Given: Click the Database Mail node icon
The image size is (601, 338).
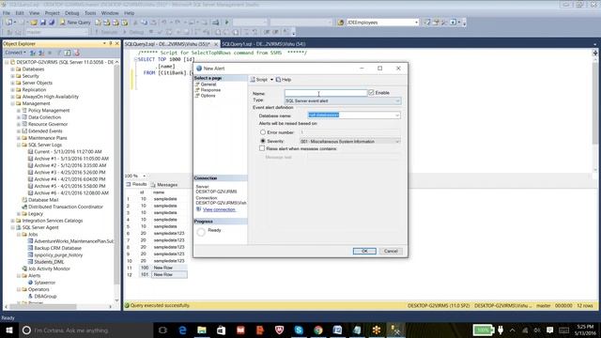Looking at the screenshot, I should (x=24, y=200).
